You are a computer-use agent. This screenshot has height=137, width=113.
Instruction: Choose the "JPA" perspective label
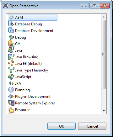(18, 83)
